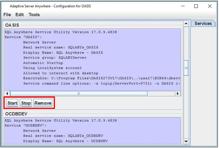This screenshot has width=219, height=148.
Task: Click the OA SIS section title
Action: 12,25
